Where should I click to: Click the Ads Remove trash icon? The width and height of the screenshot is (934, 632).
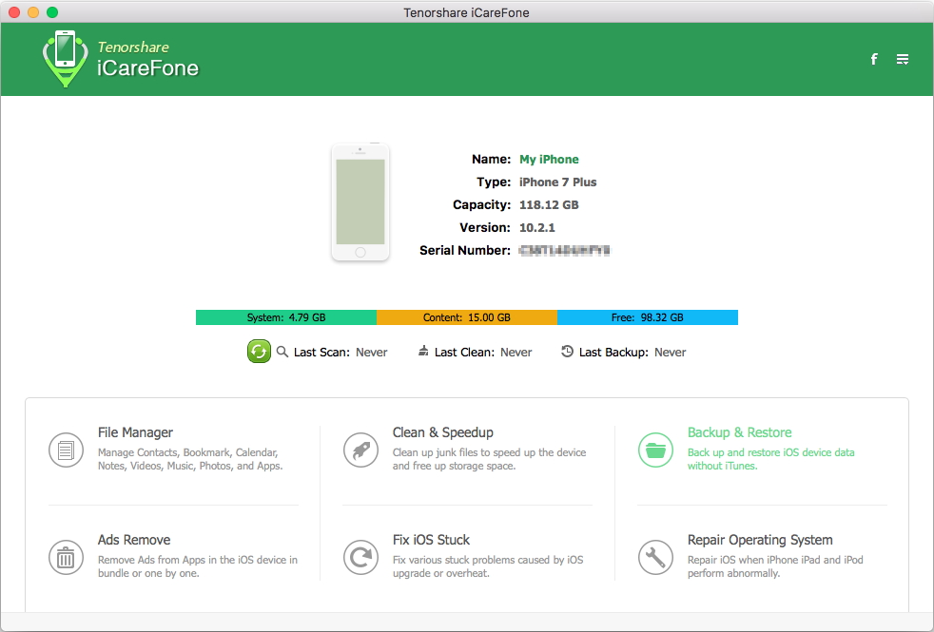66,558
